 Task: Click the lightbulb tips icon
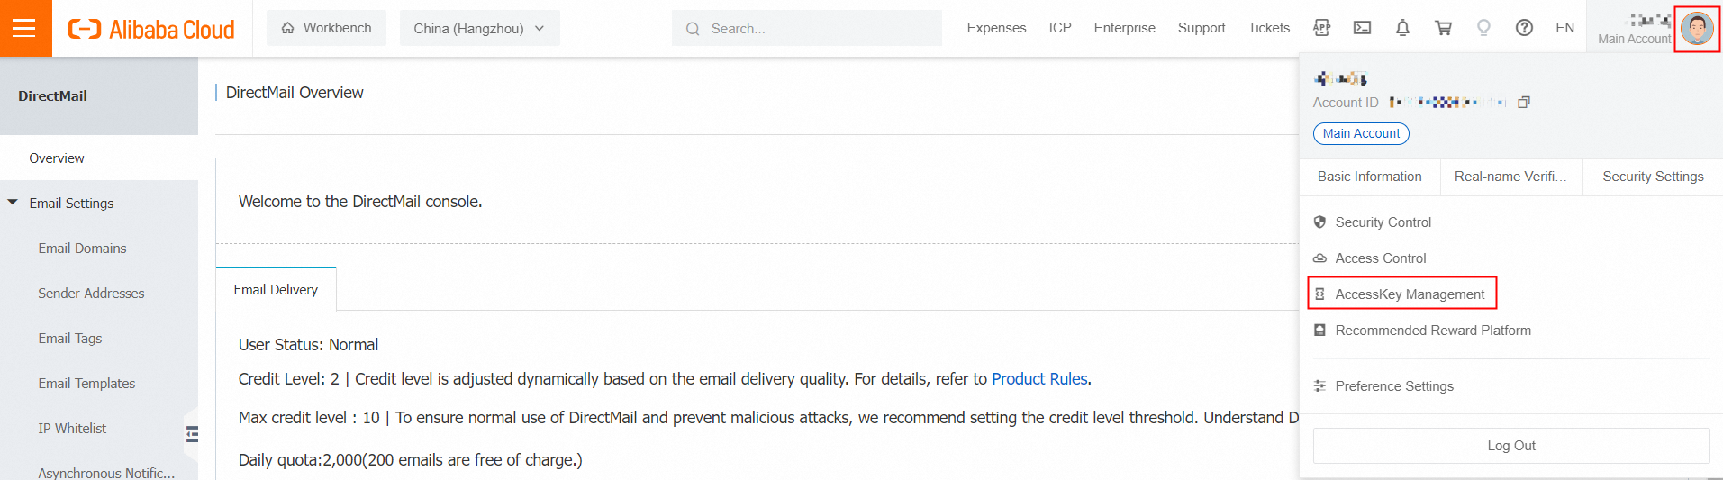[1483, 28]
